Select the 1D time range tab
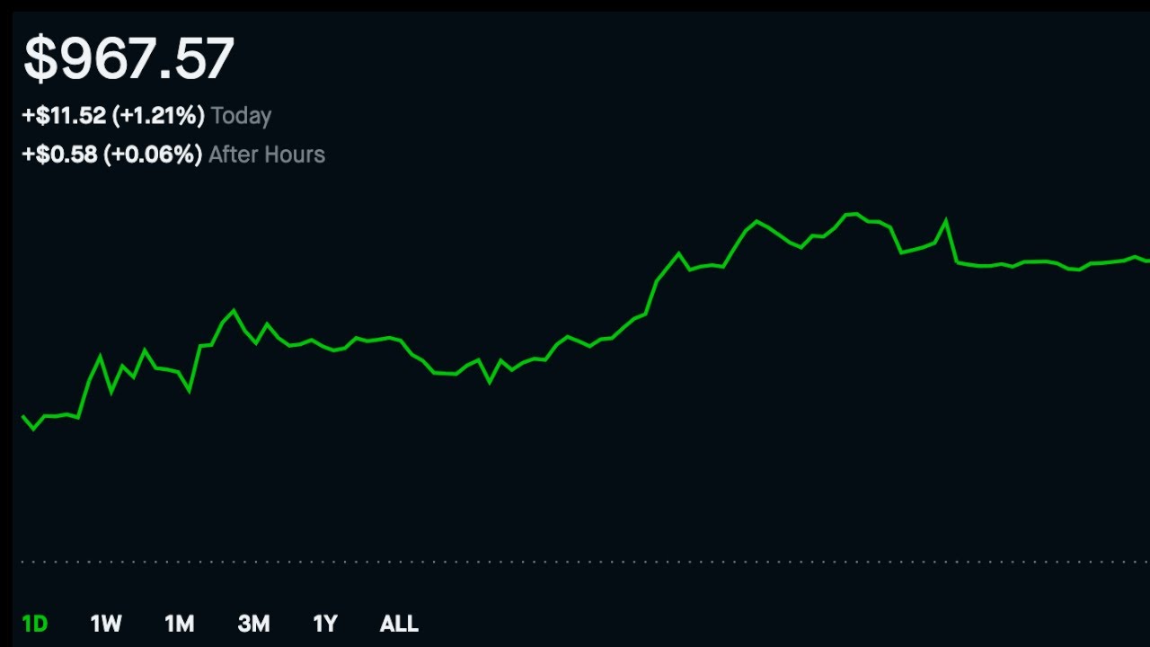 pyautogui.click(x=34, y=624)
